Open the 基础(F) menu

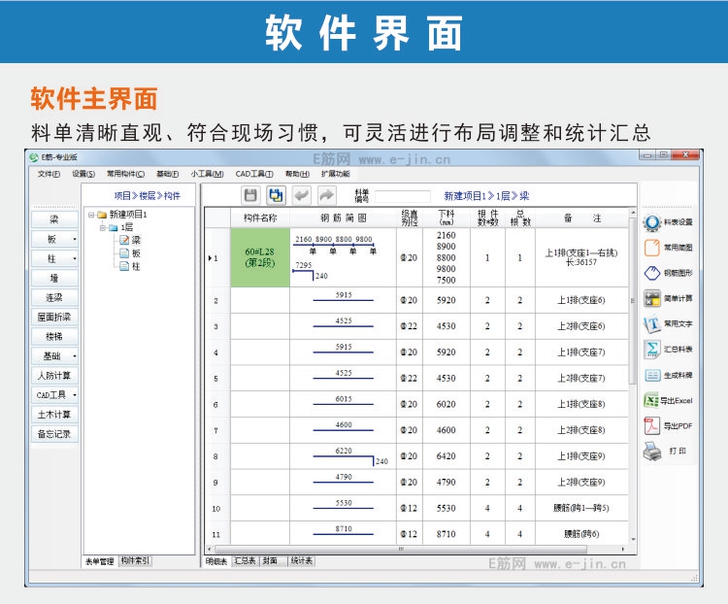click(x=168, y=174)
